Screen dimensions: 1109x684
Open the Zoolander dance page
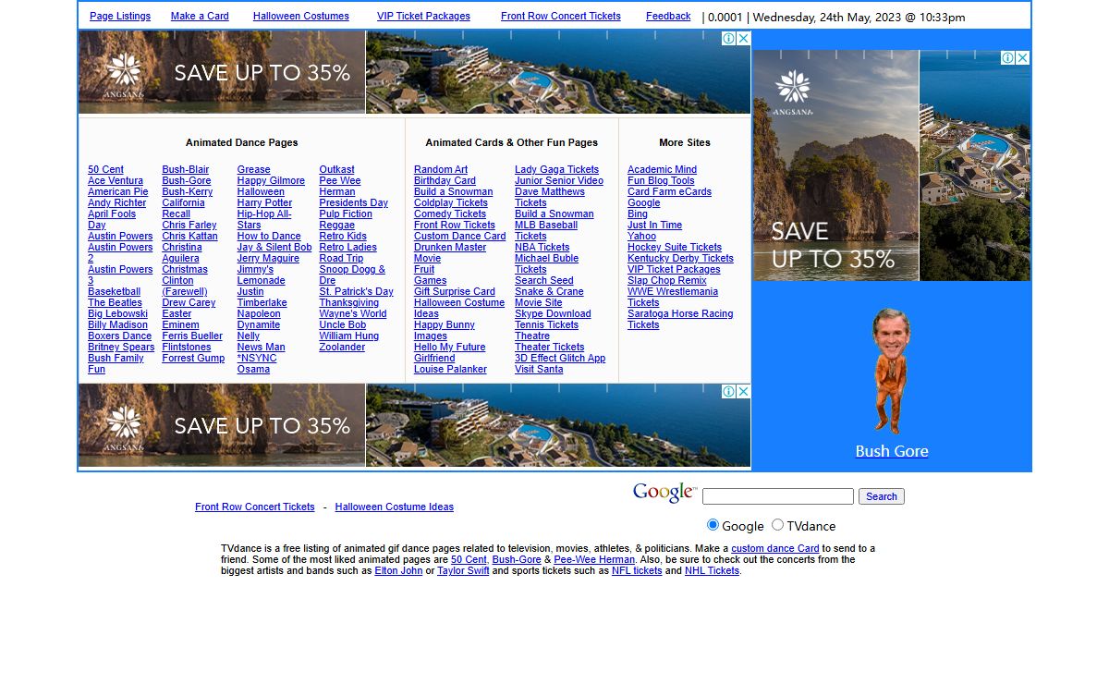pyautogui.click(x=342, y=347)
